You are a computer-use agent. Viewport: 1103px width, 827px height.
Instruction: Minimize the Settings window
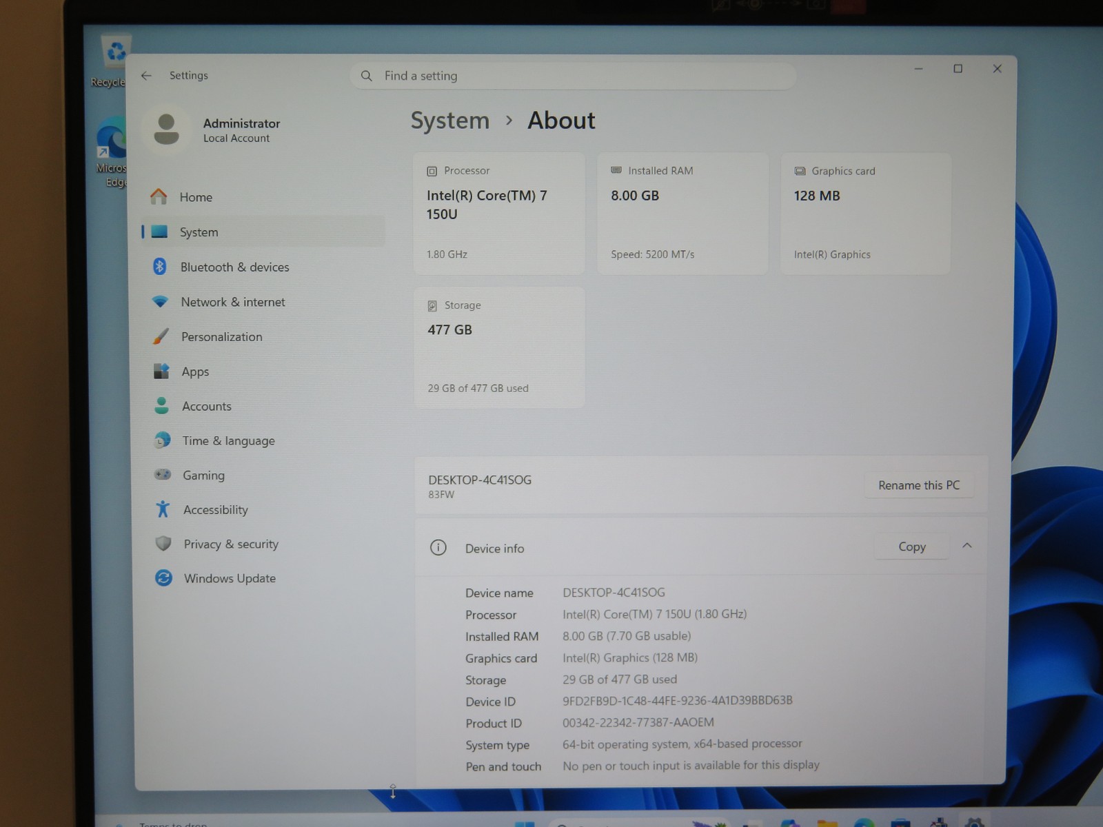click(918, 69)
